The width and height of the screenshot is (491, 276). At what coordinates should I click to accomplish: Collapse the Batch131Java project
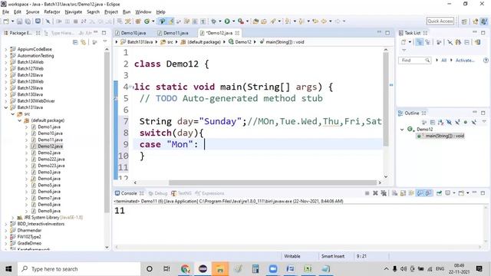click(5, 107)
